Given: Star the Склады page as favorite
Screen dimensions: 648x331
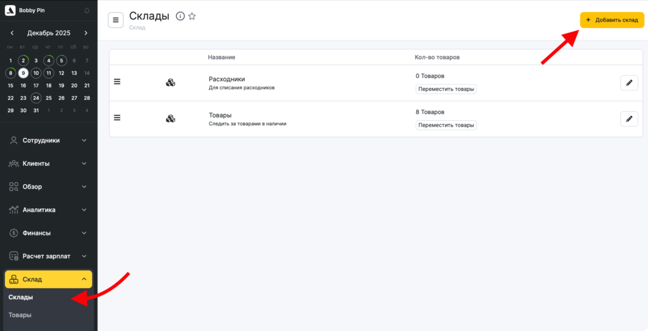Looking at the screenshot, I should [192, 16].
